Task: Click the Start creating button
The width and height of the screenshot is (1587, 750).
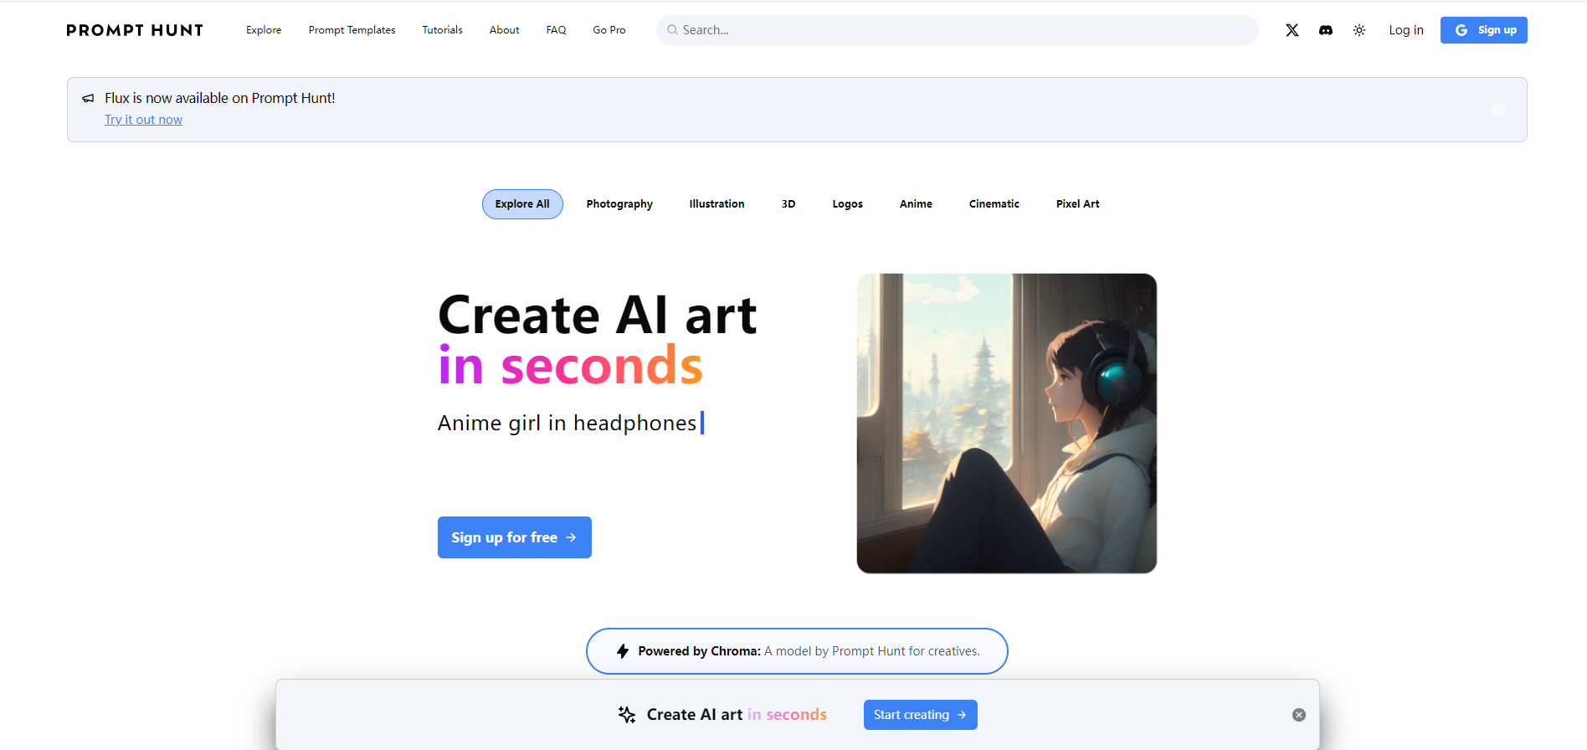Action: pos(921,715)
